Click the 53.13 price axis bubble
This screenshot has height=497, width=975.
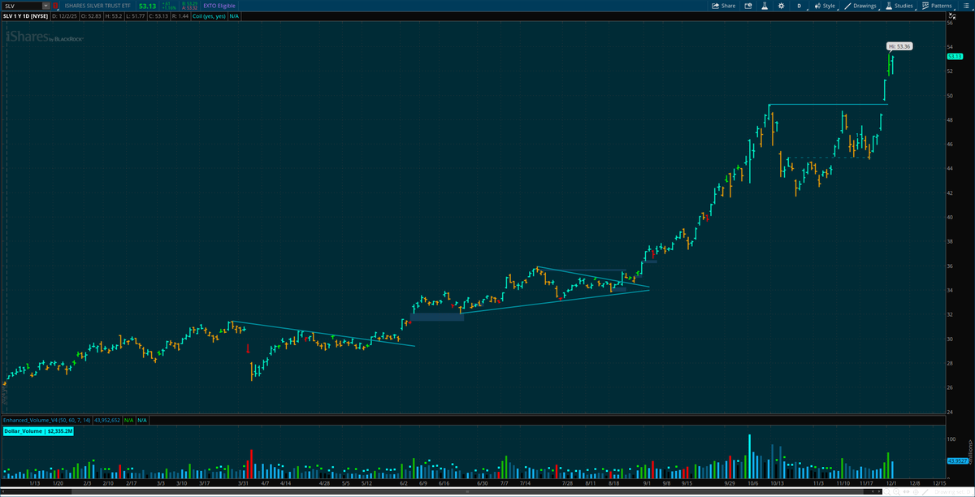point(954,56)
